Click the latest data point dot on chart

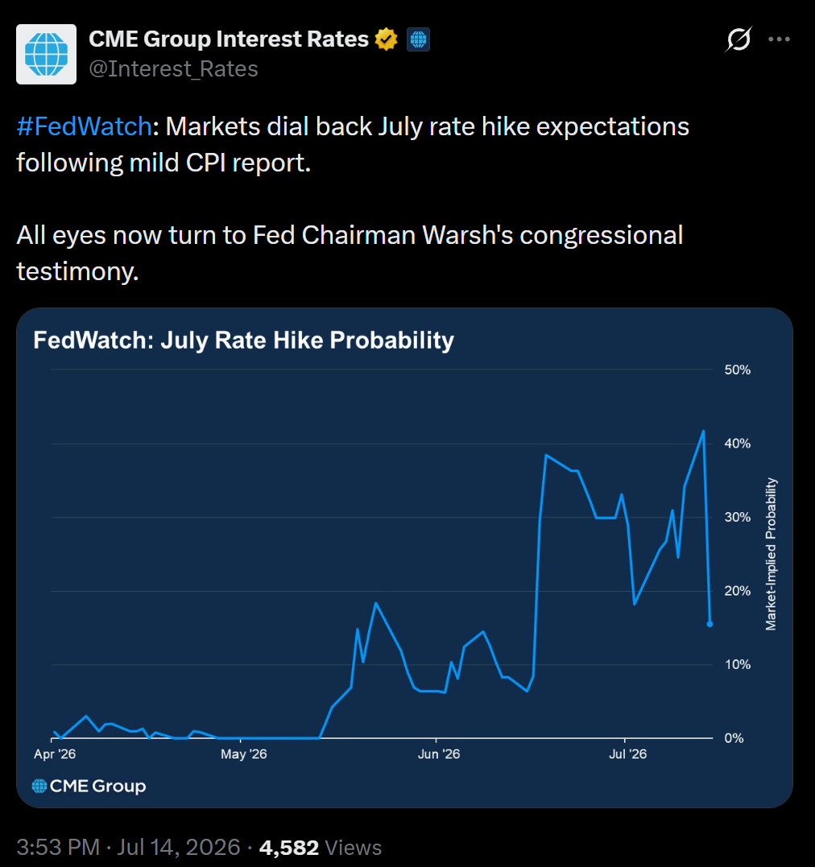point(710,624)
